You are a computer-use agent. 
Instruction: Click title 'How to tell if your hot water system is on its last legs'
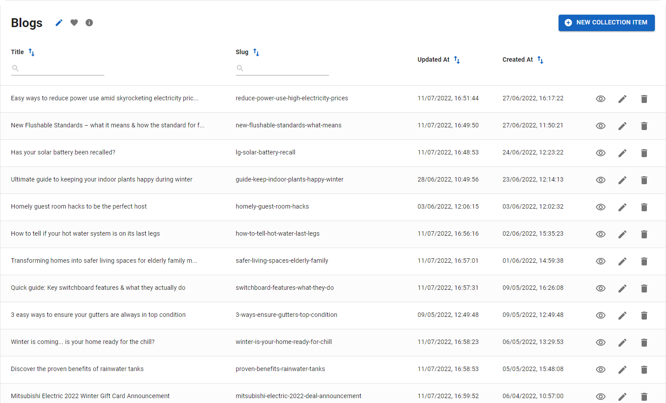pyautogui.click(x=85, y=233)
